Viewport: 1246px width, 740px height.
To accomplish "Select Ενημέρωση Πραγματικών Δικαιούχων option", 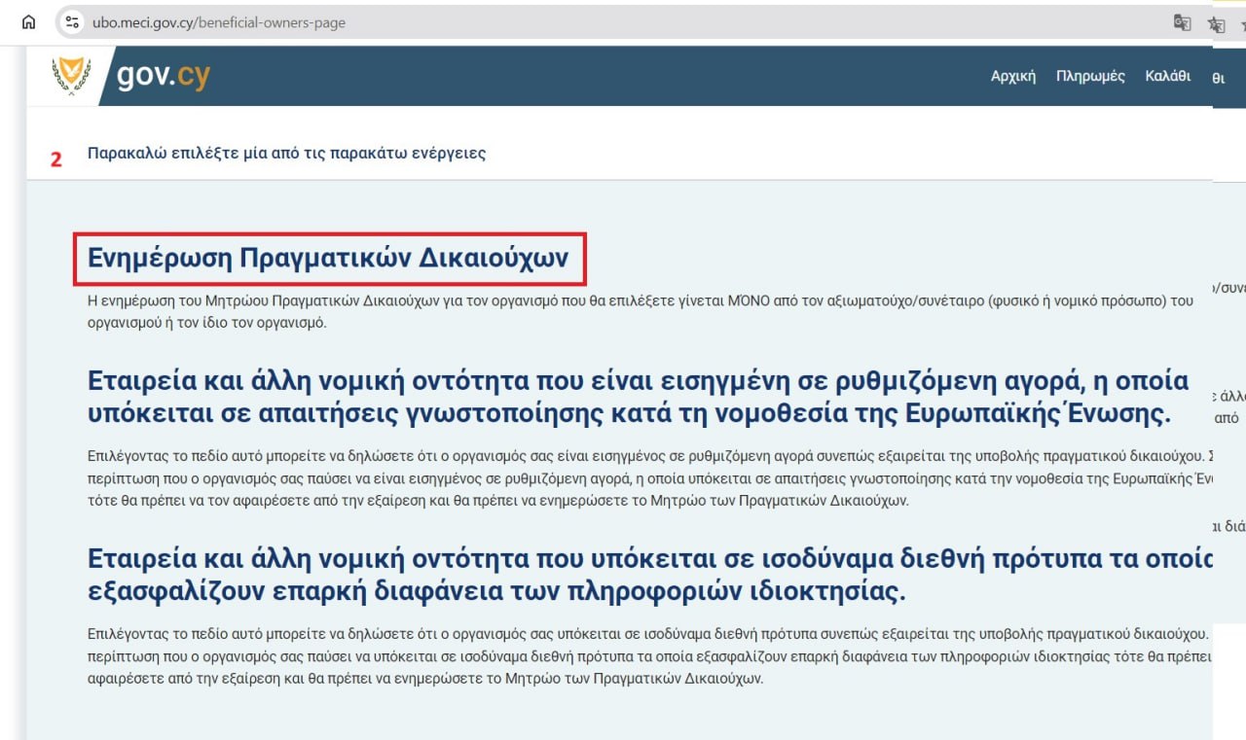I will pyautogui.click(x=328, y=259).
